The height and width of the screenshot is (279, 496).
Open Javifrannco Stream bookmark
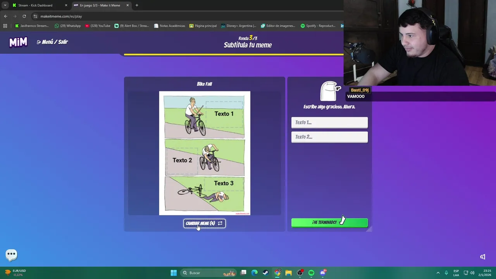pyautogui.click(x=32, y=26)
